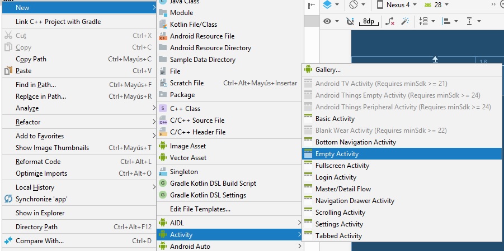This screenshot has height=251, width=504.
Task: Click the collapse panel icon left of layers
Action: (311, 5)
